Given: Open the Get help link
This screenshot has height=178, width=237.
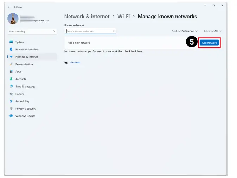Looking at the screenshot, I should [x=75, y=63].
